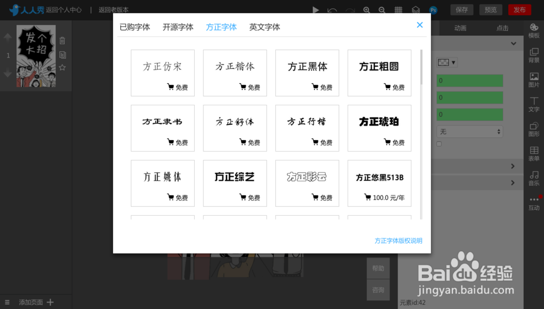The height and width of the screenshot is (309, 544).
Task: Click the red 发布 publish button
Action: click(520, 10)
